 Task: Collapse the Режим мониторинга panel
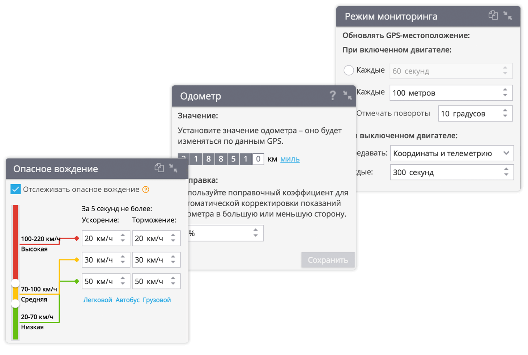pyautogui.click(x=507, y=16)
